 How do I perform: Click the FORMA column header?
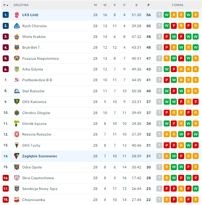[x=177, y=5]
